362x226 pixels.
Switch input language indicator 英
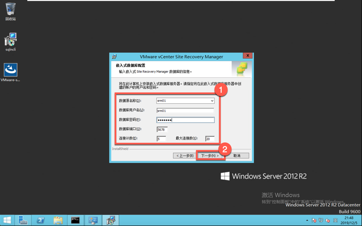[335, 220]
